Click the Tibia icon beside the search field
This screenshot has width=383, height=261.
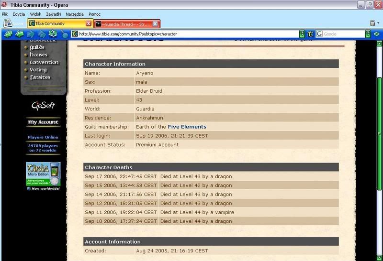click(310, 34)
